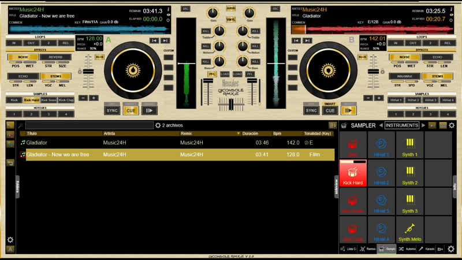Click SYNC on deck A

(112, 110)
